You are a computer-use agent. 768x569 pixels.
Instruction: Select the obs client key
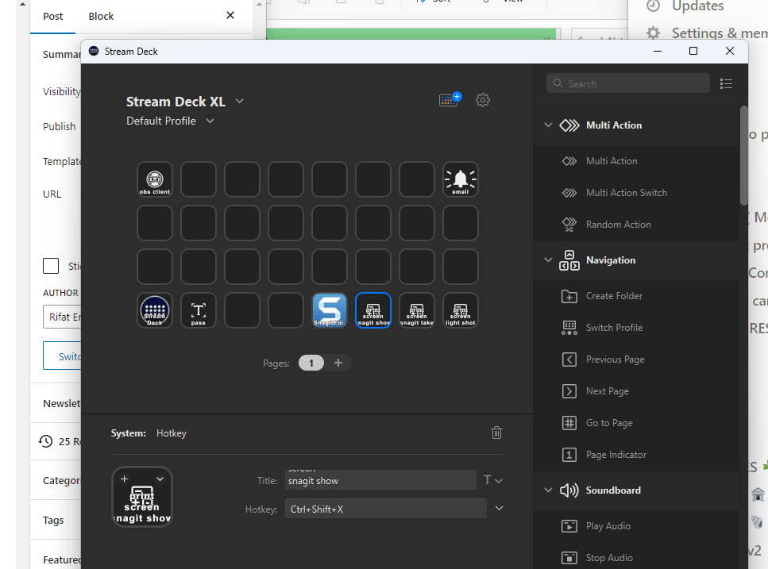[x=155, y=179]
